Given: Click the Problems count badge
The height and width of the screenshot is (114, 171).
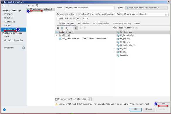Looking at the screenshot, I should [x=23, y=48].
